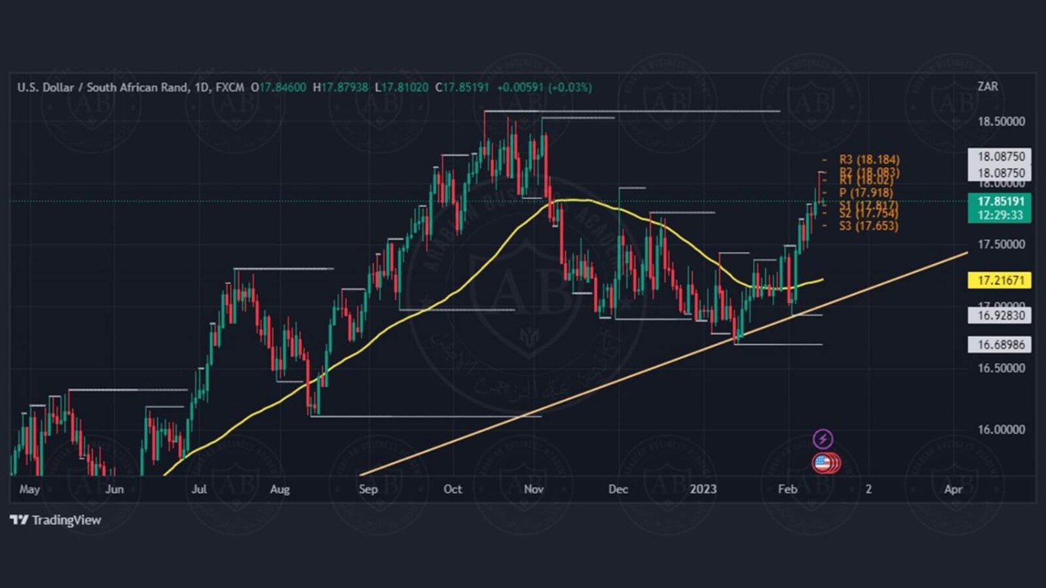Select Feb on the time axis
The image size is (1046, 588).
point(787,489)
